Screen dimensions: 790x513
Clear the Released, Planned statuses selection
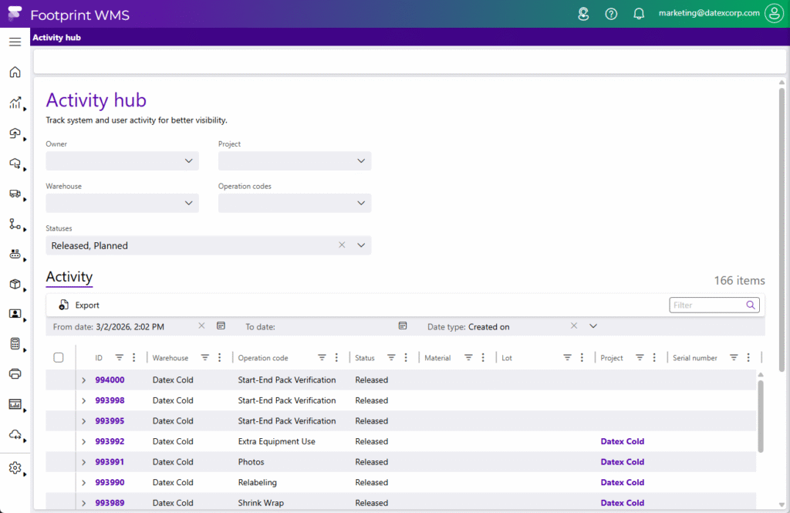coord(342,245)
